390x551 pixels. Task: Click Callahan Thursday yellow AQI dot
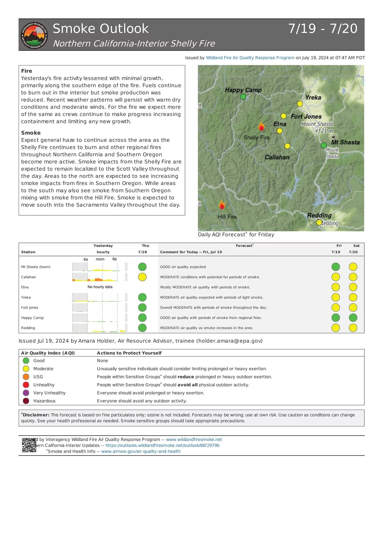click(142, 277)
